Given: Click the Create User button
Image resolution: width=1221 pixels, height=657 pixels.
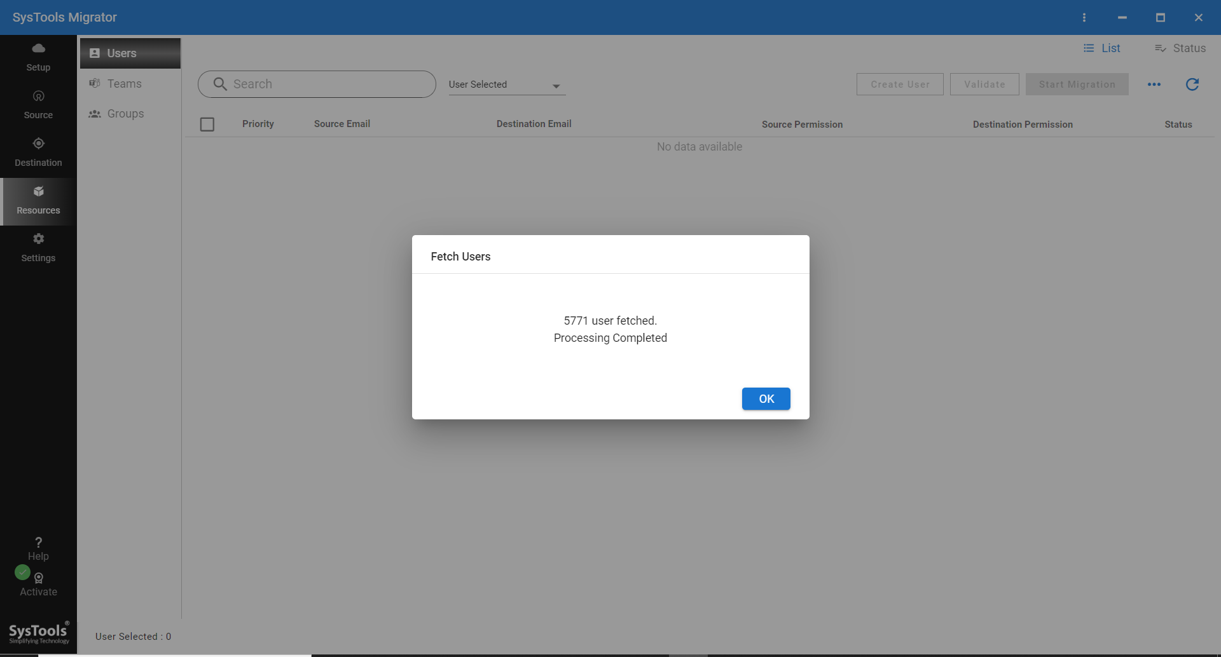Looking at the screenshot, I should tap(900, 85).
